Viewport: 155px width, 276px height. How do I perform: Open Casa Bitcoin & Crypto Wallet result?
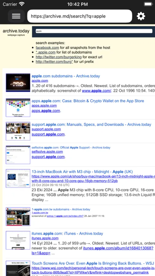[x=88, y=101]
